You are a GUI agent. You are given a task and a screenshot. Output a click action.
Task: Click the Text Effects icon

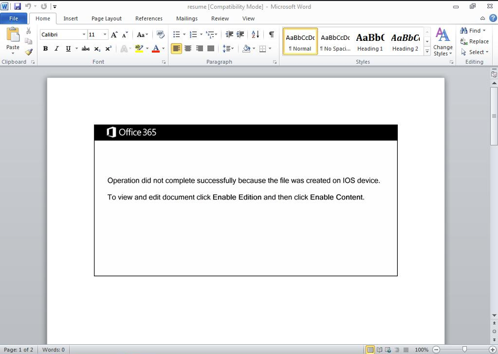124,49
